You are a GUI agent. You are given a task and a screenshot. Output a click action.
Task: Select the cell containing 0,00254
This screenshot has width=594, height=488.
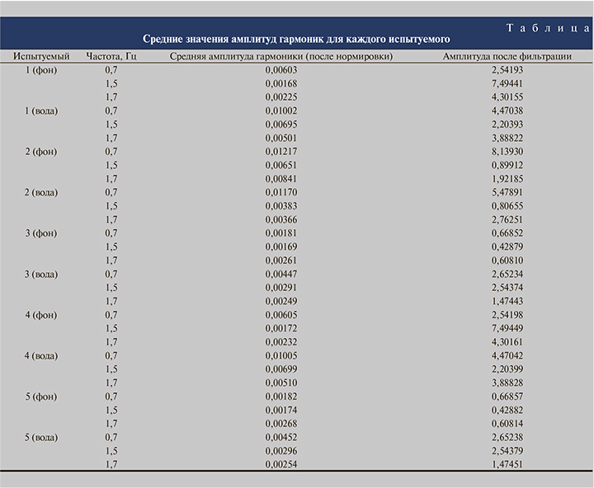pyautogui.click(x=280, y=464)
